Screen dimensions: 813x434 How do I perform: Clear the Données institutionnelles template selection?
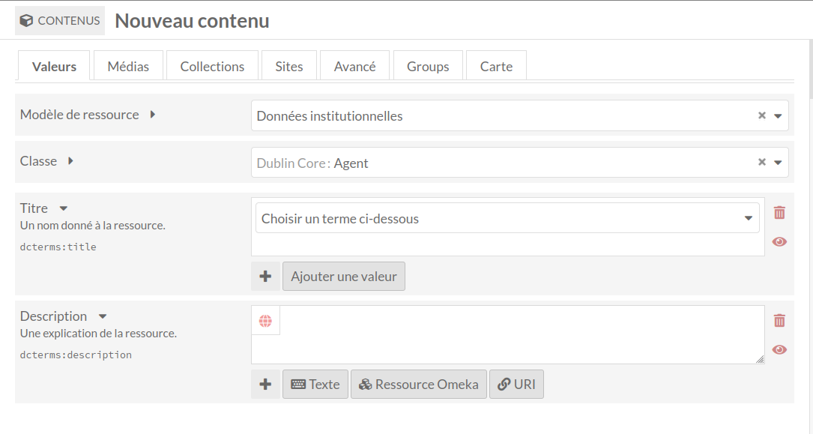[x=761, y=115]
